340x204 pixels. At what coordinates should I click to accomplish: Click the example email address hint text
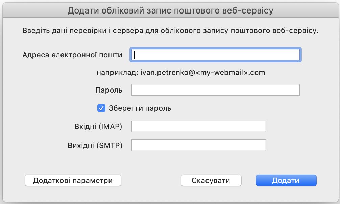click(181, 72)
